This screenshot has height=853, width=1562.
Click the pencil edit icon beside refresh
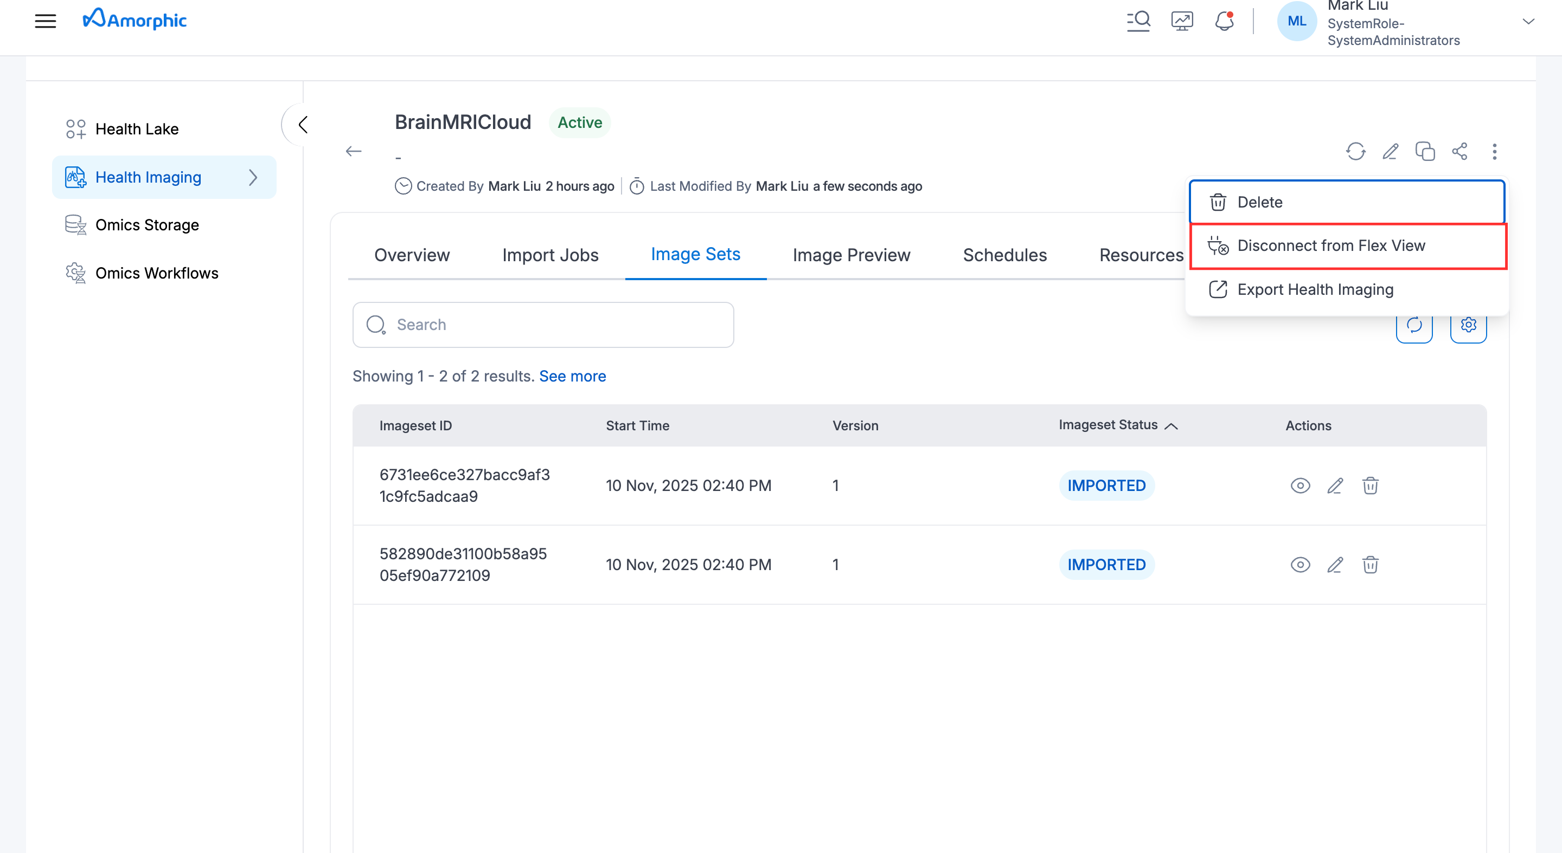1390,151
